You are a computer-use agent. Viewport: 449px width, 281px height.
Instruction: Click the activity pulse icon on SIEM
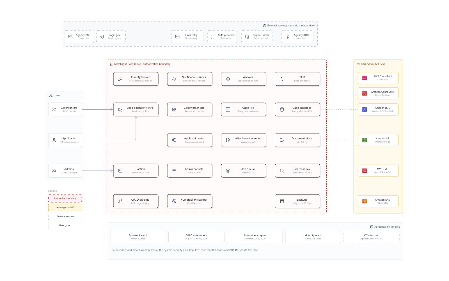point(282,79)
